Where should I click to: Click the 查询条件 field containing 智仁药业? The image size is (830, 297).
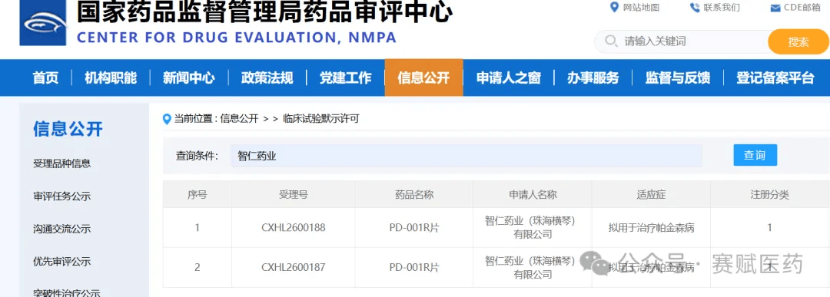coord(466,156)
